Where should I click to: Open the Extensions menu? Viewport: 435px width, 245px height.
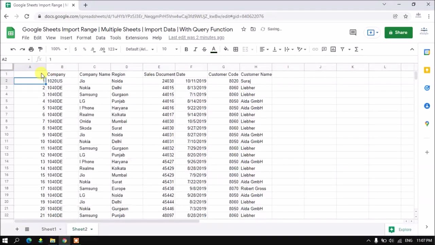pyautogui.click(x=137, y=38)
